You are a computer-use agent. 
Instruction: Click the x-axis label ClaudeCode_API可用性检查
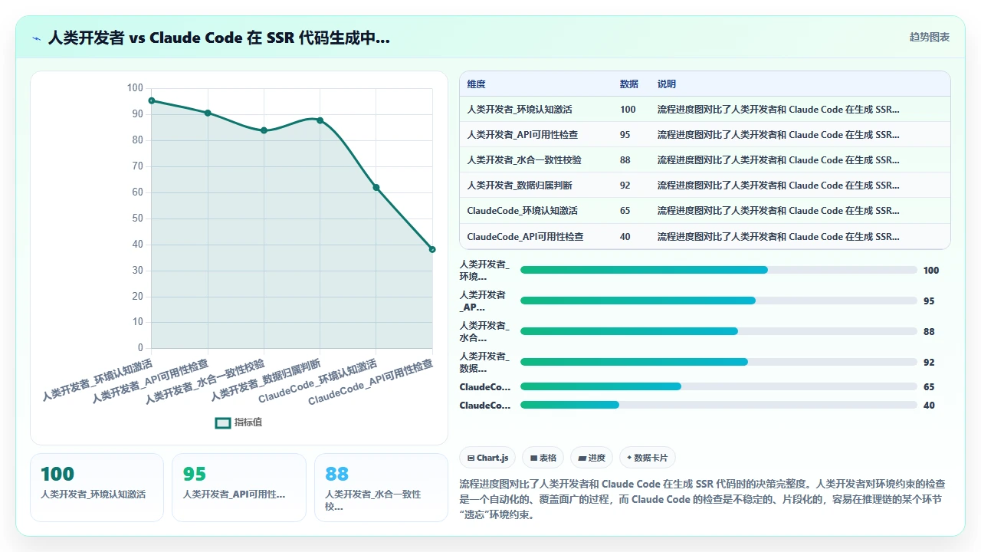pos(371,383)
